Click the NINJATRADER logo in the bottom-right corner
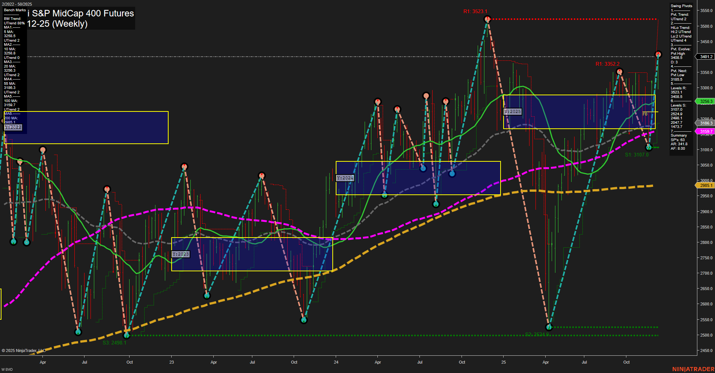Viewport: 715px width, 373px height. tap(693, 369)
